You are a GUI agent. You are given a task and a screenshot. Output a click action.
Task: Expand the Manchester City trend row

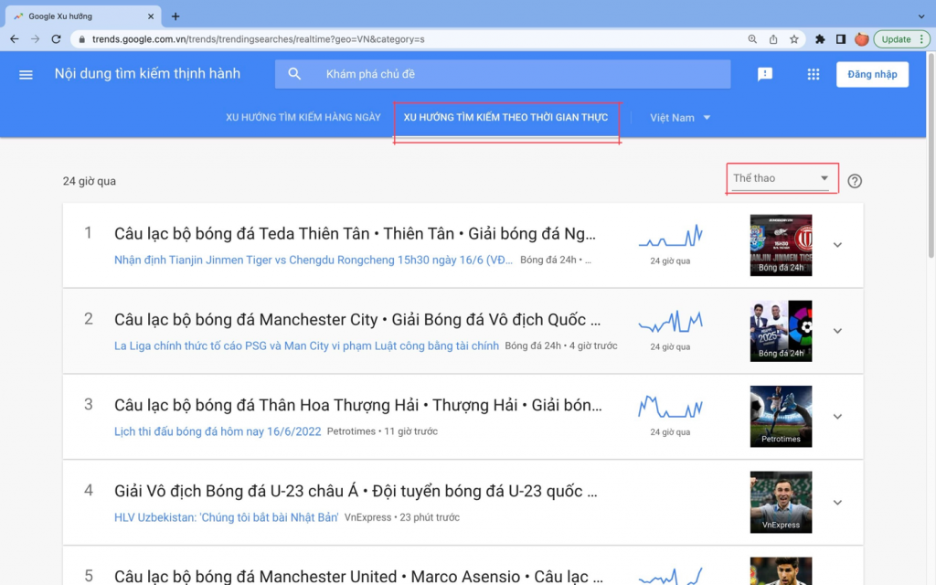[837, 331]
